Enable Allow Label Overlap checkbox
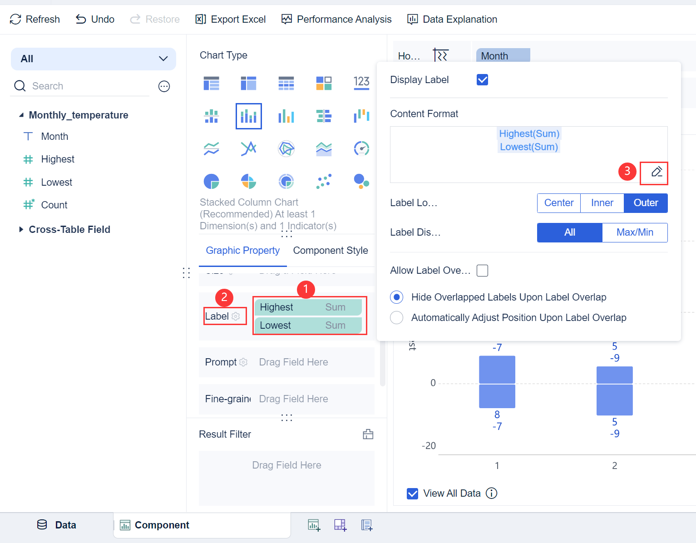Image resolution: width=696 pixels, height=543 pixels. point(482,271)
